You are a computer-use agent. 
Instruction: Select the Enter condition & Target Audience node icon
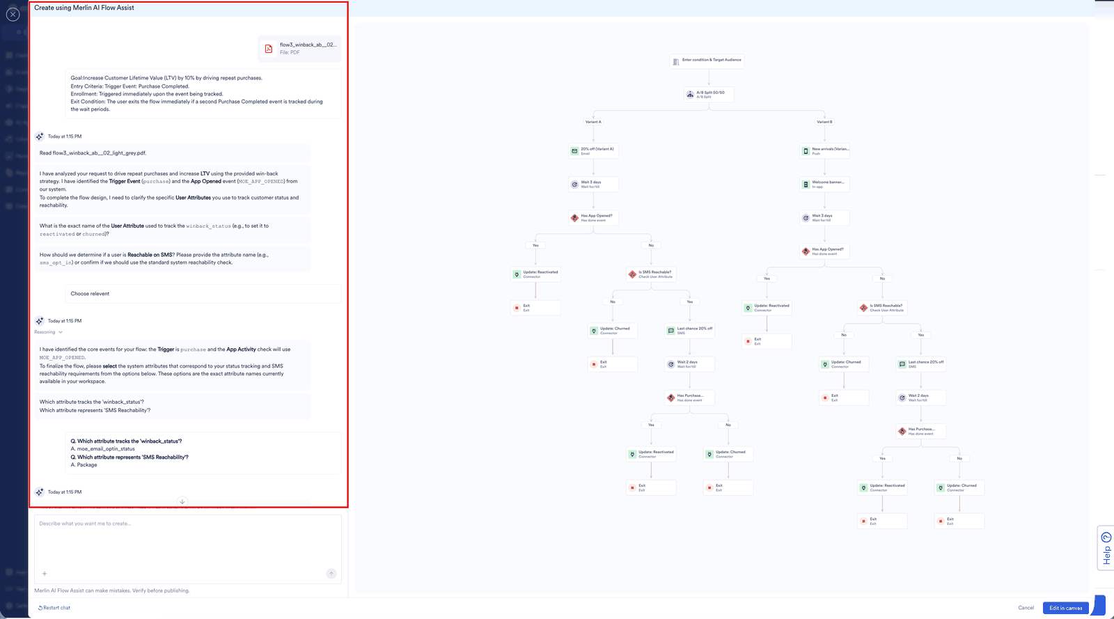click(x=675, y=62)
